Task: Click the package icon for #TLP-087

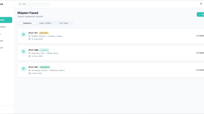Action: tap(24, 69)
